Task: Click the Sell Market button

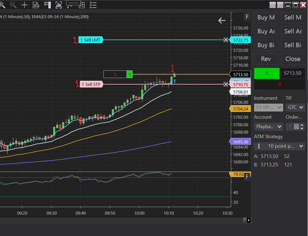Action: coord(293,17)
